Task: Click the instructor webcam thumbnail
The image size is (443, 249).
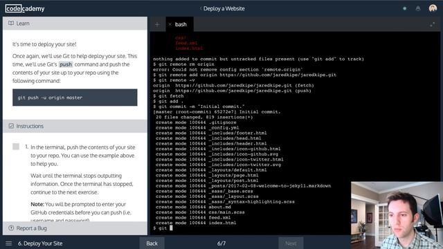Action: click(397, 215)
